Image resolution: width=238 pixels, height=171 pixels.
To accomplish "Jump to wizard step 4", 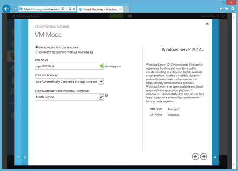I will click(215, 157).
